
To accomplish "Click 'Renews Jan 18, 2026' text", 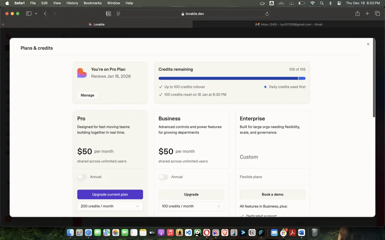I will point(111,76).
